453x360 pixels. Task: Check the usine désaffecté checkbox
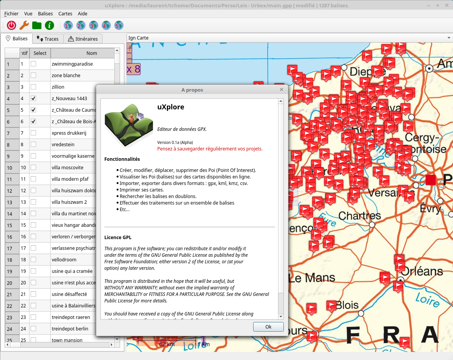coord(33,294)
